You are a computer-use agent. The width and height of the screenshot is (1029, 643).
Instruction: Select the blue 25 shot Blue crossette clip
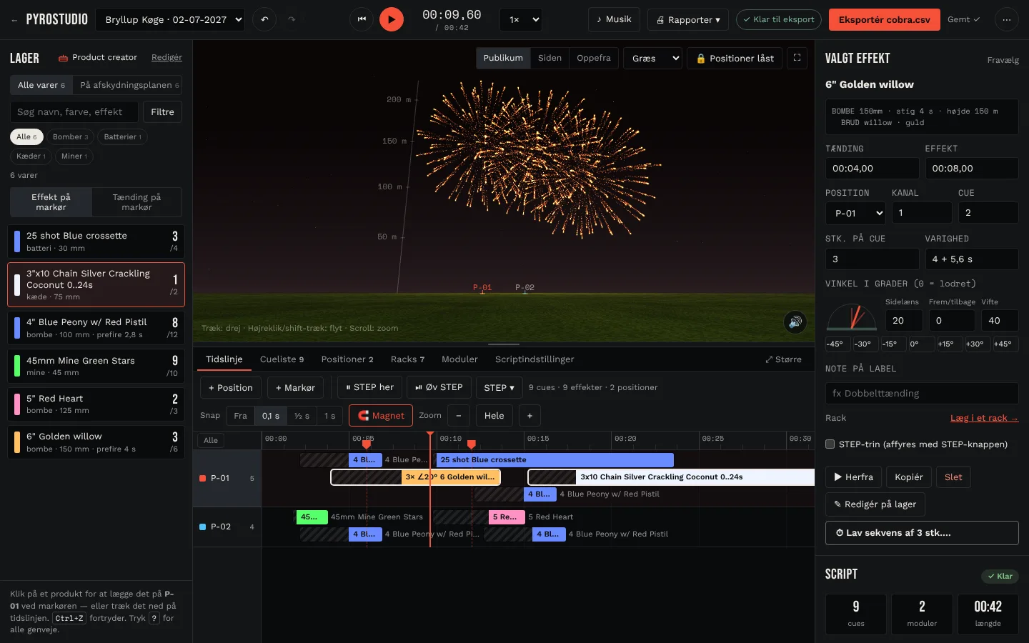point(555,460)
